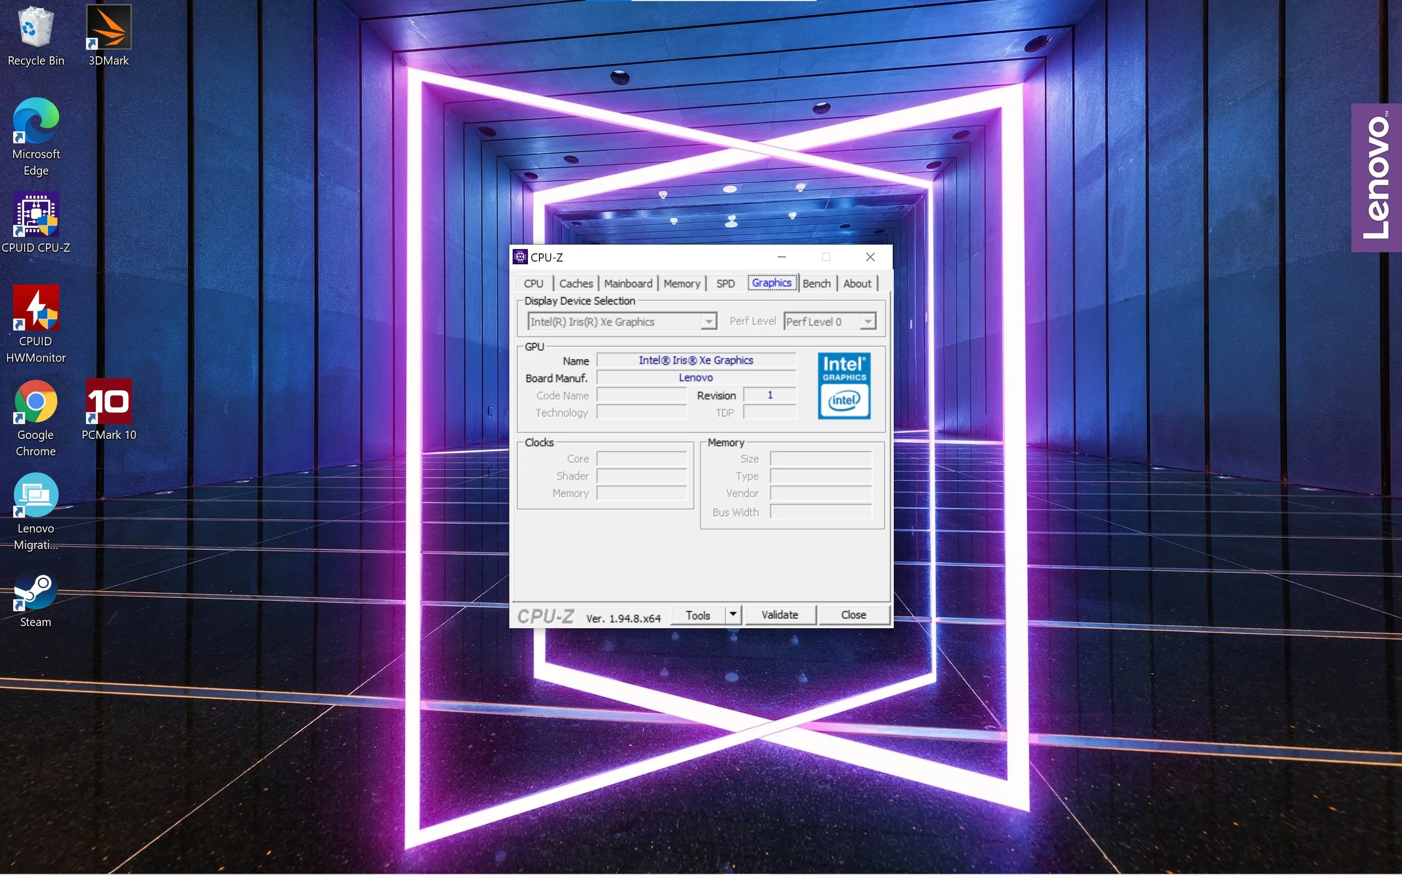The width and height of the screenshot is (1402, 875).
Task: Go to the Bench tab
Action: pos(817,283)
